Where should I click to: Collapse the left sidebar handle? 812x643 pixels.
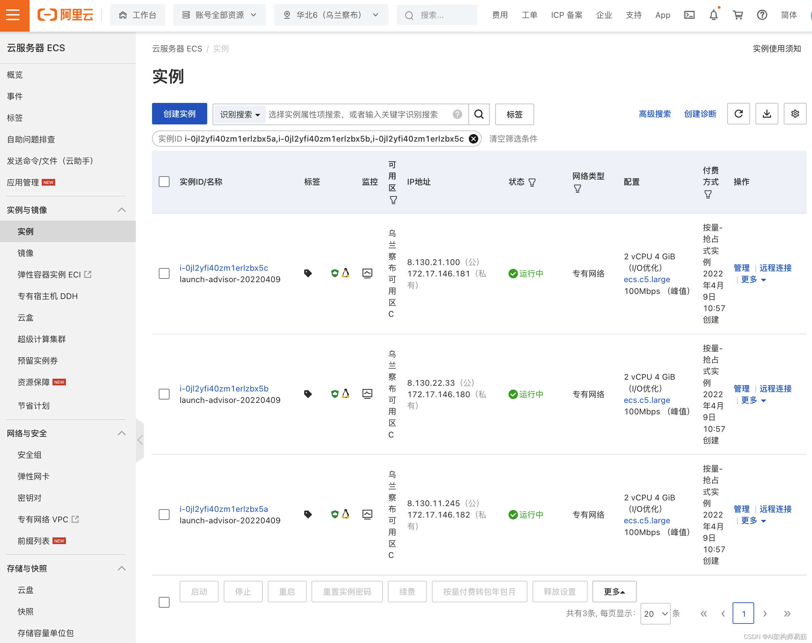pyautogui.click(x=140, y=440)
